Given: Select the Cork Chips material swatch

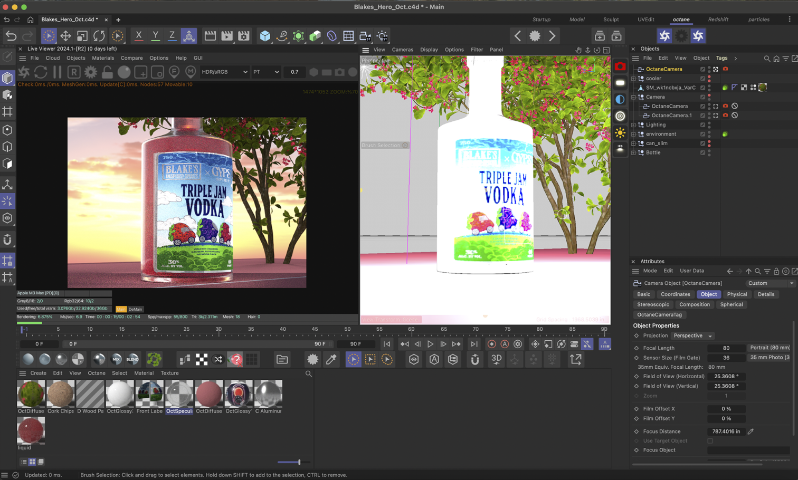Looking at the screenshot, I should click(60, 394).
